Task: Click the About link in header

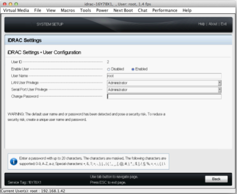Action: point(213,24)
